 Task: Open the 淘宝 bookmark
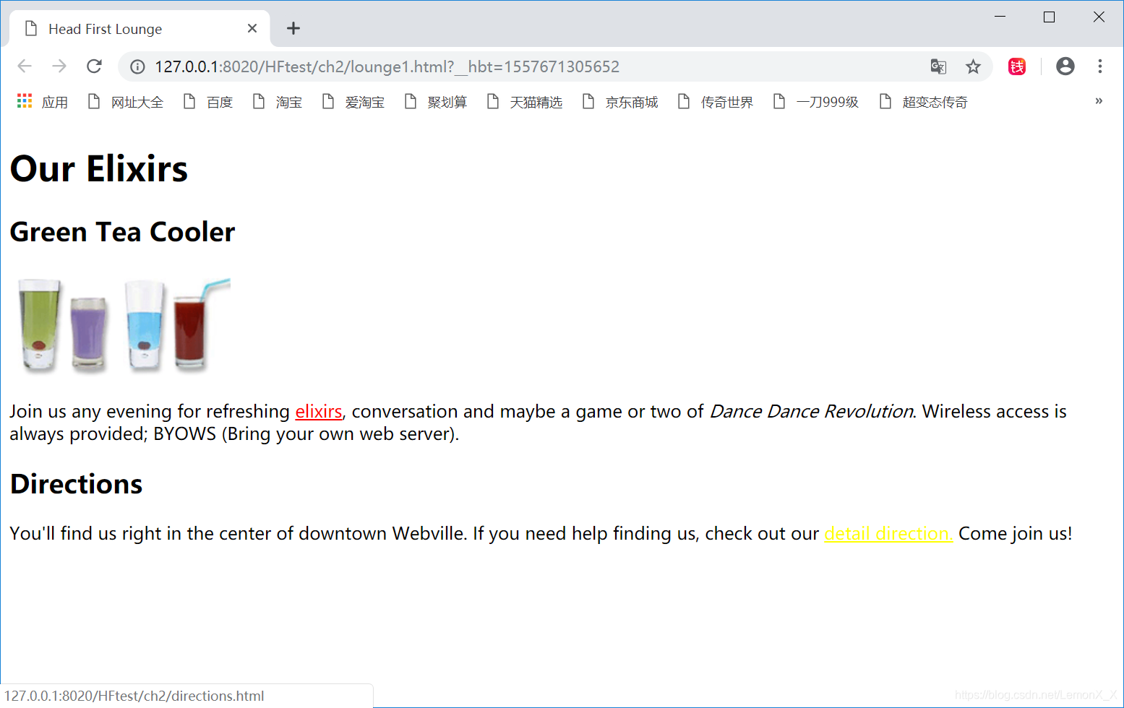pyautogui.click(x=278, y=102)
